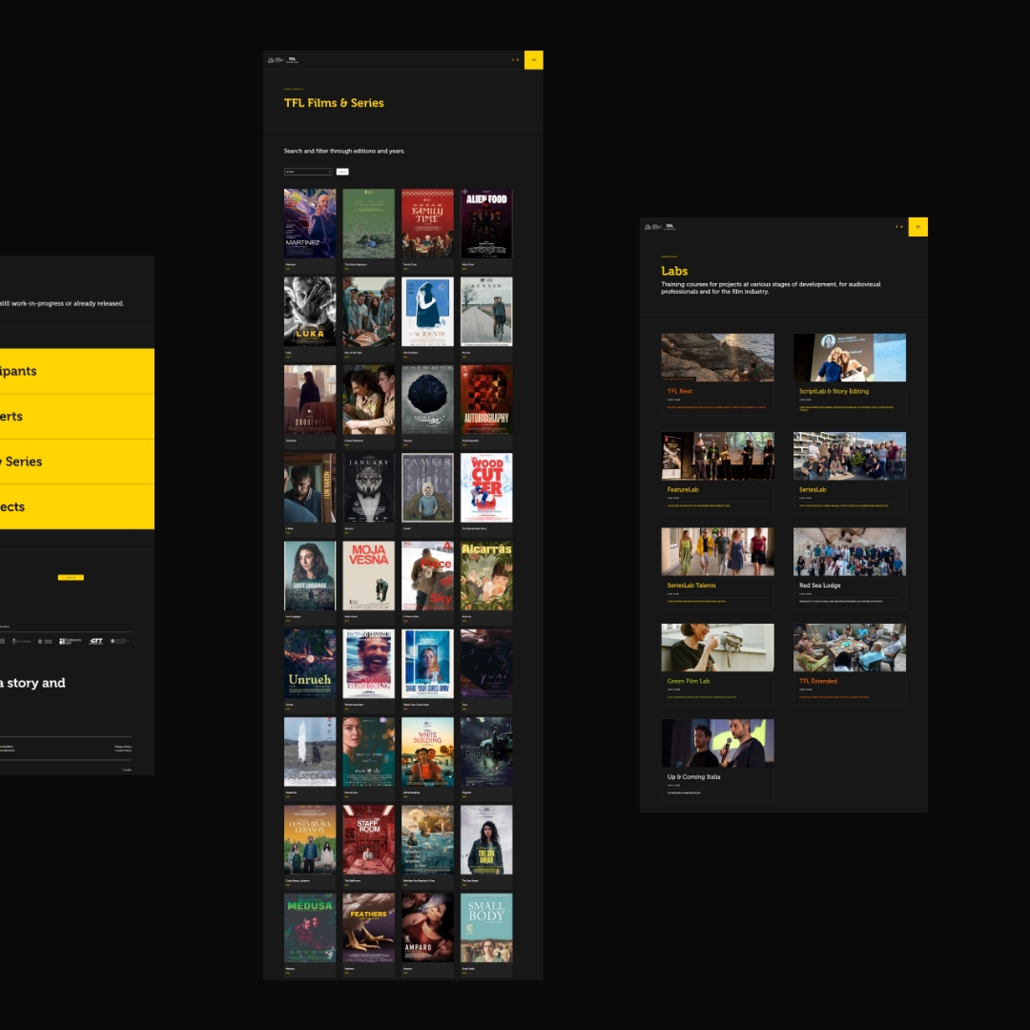Open the White Building film poster
The image size is (1030, 1030).
click(x=427, y=752)
